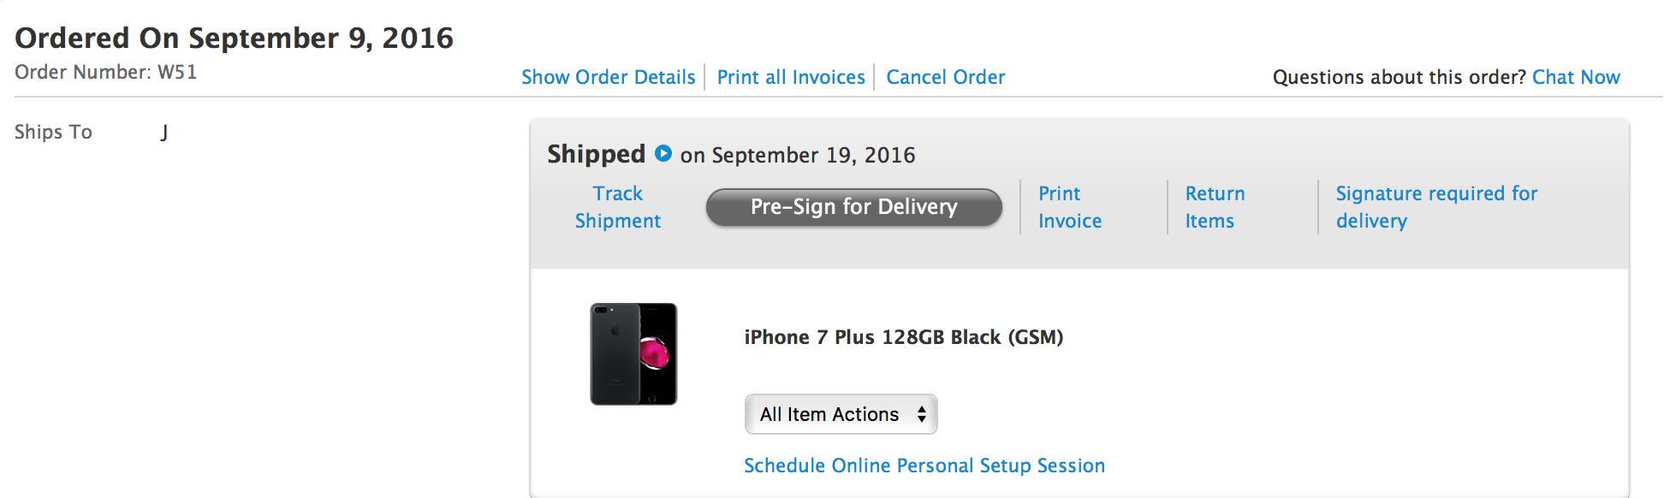Open the Print Invoice link
1664x498 pixels.
pos(1070,207)
